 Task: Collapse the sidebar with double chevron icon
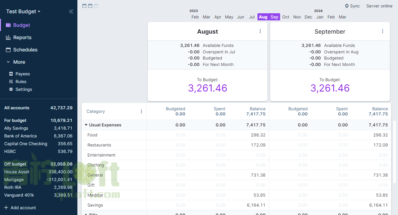(71, 12)
